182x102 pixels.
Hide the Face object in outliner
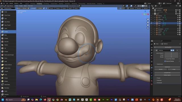coord(178,23)
